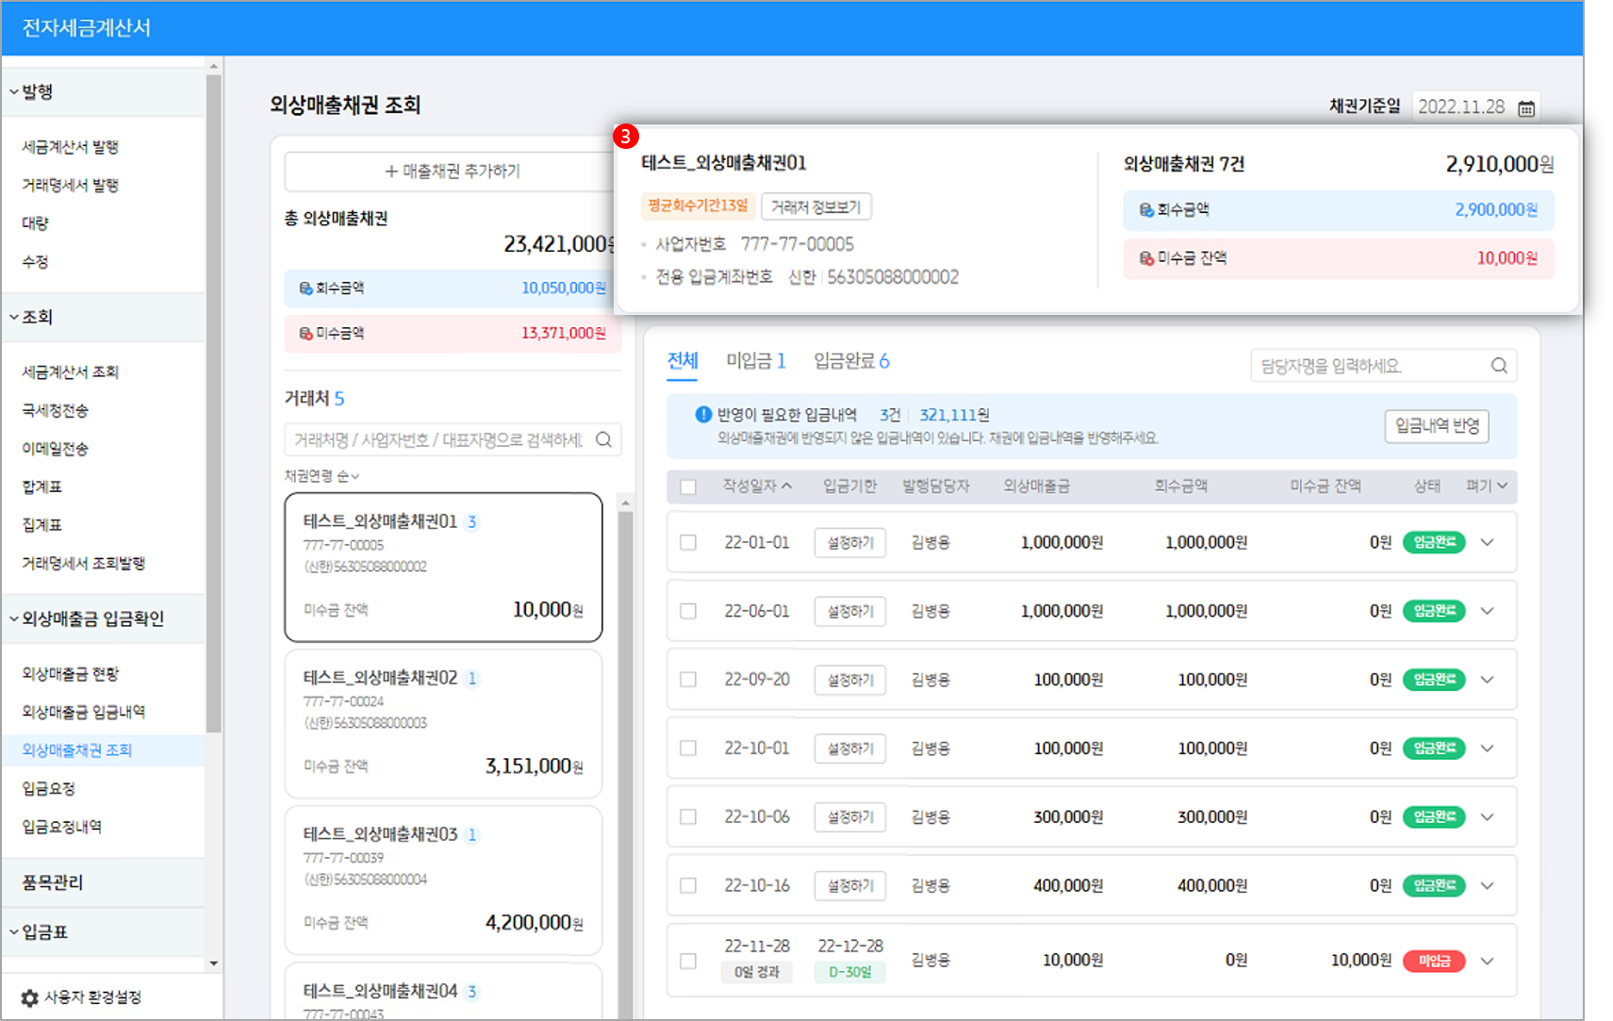Sort by 작성일자 column header
Image resolution: width=1613 pixels, height=1021 pixels.
[x=757, y=486]
